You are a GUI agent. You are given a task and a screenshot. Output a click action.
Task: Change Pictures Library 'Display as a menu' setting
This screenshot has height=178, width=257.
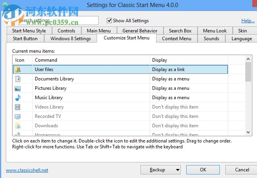tap(171, 88)
